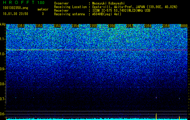Screen dimensions: 190x120
Task: Click the 0.9 frequency axis label
Action: [x=2, y=69]
